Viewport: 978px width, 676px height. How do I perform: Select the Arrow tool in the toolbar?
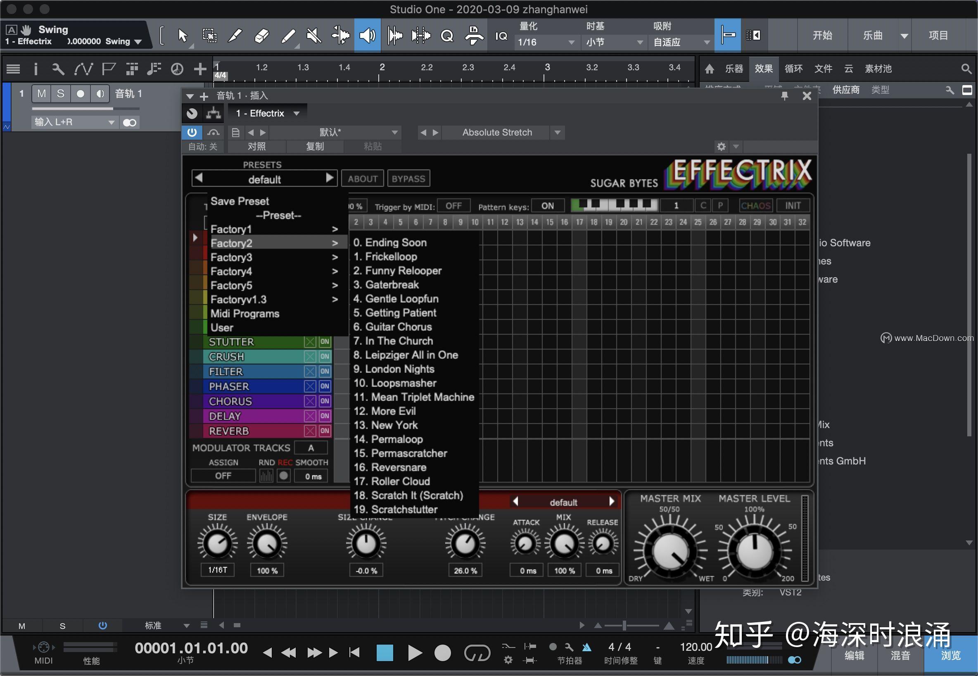pyautogui.click(x=183, y=36)
